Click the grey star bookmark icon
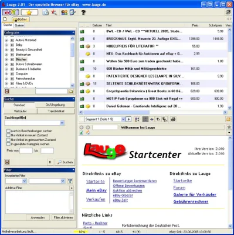 point(229,127)
